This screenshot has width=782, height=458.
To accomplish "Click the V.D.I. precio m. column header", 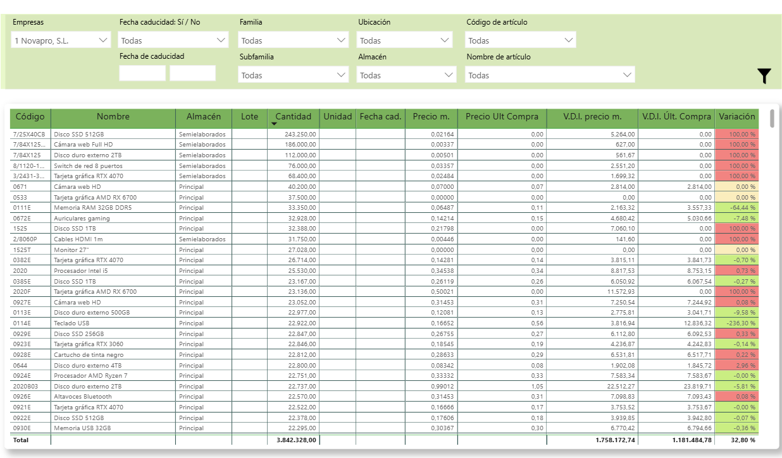I will click(592, 117).
